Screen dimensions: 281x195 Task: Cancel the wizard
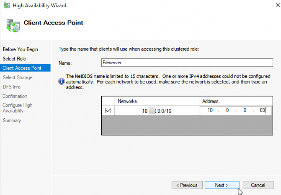(258, 185)
